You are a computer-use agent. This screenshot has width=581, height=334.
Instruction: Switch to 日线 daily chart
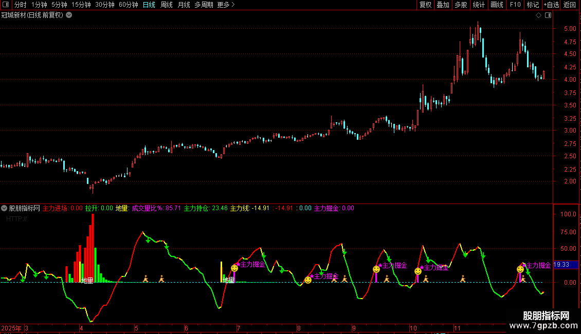pos(149,5)
